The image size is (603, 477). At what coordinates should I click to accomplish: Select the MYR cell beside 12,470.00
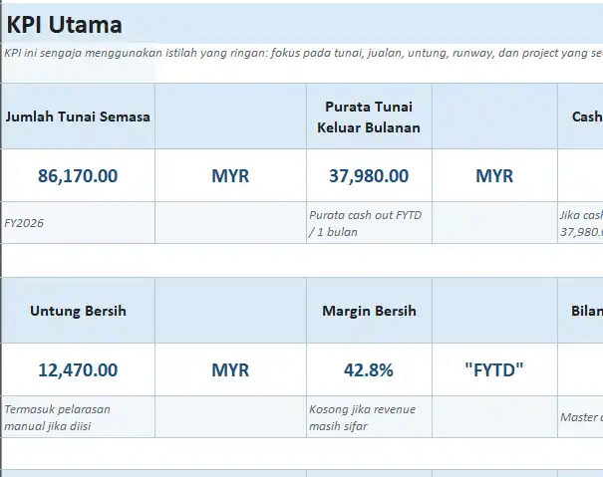coord(230,370)
